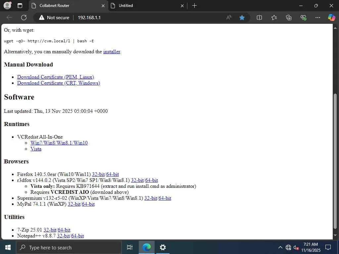Refresh the page
Viewport: 339px width, 254px height.
click(x=24, y=18)
